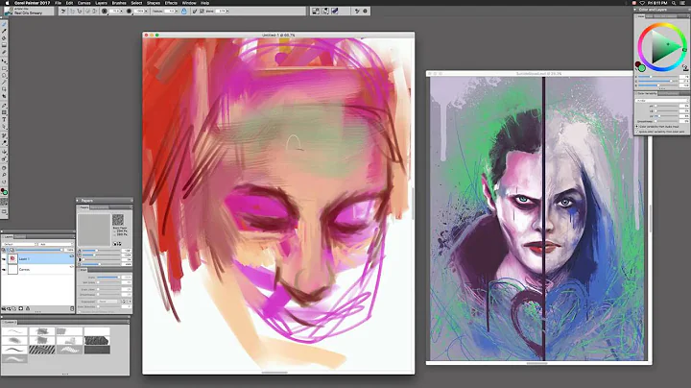Screen dimensions: 691x388
Task: Toggle color variability from Audio Input checkbox
Action: click(637, 127)
